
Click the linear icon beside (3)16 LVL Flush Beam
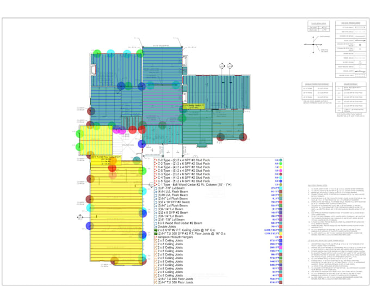[156, 195]
